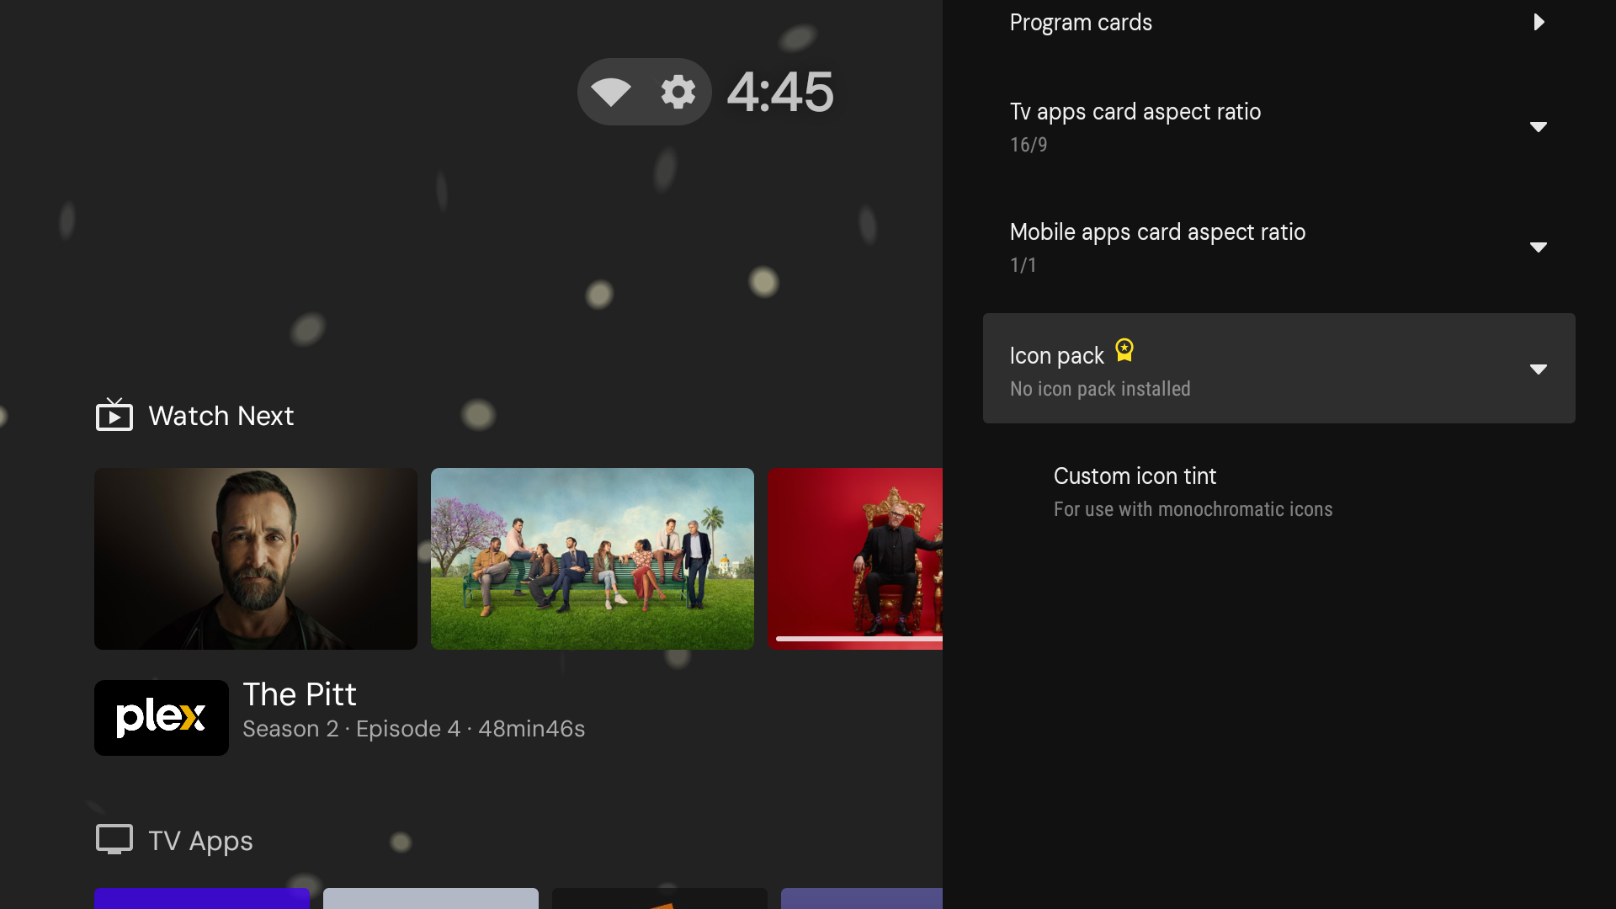Click Season 2 Episode 4 details text

click(x=413, y=729)
